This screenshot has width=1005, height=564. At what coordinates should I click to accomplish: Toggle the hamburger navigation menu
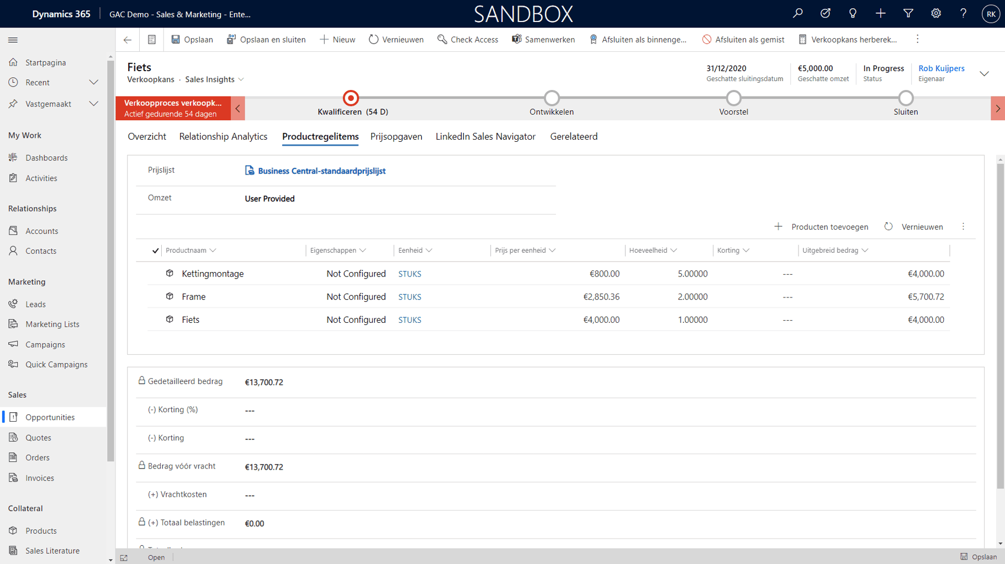pyautogui.click(x=13, y=40)
